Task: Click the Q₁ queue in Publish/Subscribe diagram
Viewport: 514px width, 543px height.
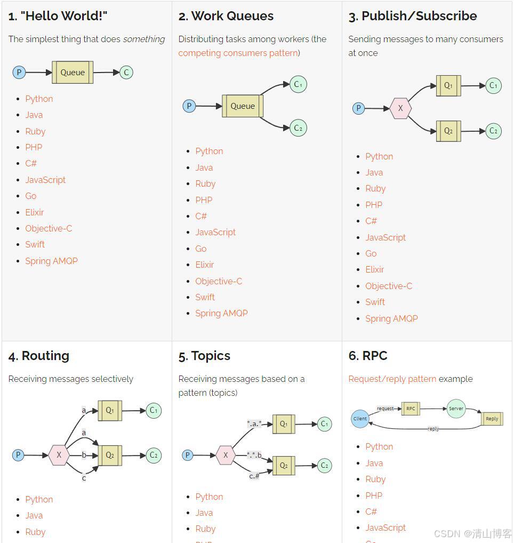Action: click(x=448, y=85)
